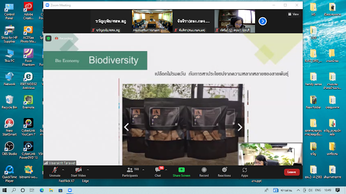Open Network desktop icon

[9, 79]
